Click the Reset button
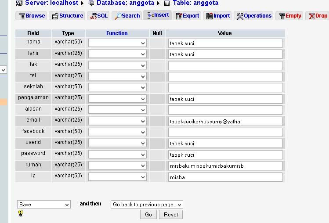 (x=171, y=214)
